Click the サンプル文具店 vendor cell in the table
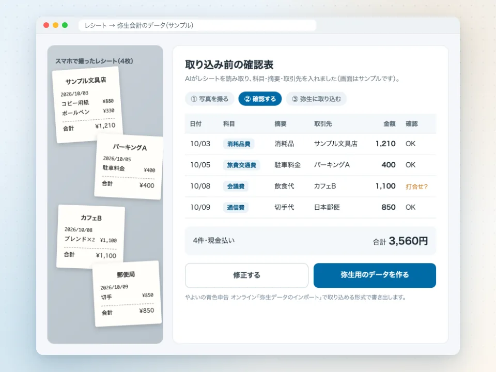 click(x=336, y=144)
